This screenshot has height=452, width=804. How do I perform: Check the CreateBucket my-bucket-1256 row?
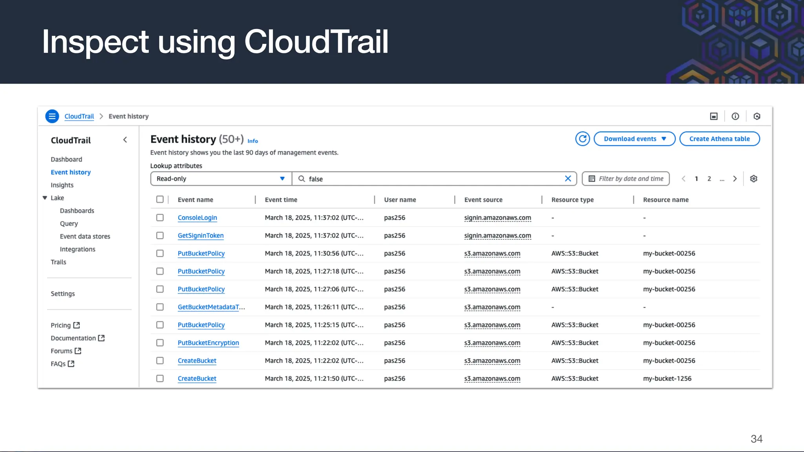pyautogui.click(x=160, y=378)
